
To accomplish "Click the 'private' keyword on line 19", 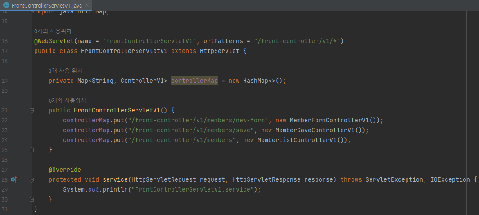I will click(x=61, y=81).
